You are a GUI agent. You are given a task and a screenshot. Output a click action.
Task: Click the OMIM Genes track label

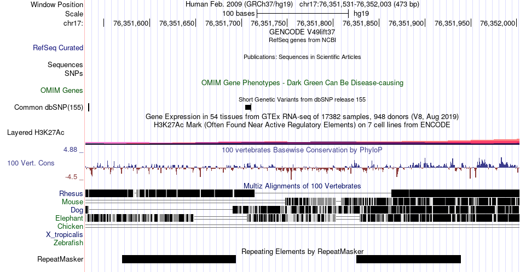click(x=62, y=90)
